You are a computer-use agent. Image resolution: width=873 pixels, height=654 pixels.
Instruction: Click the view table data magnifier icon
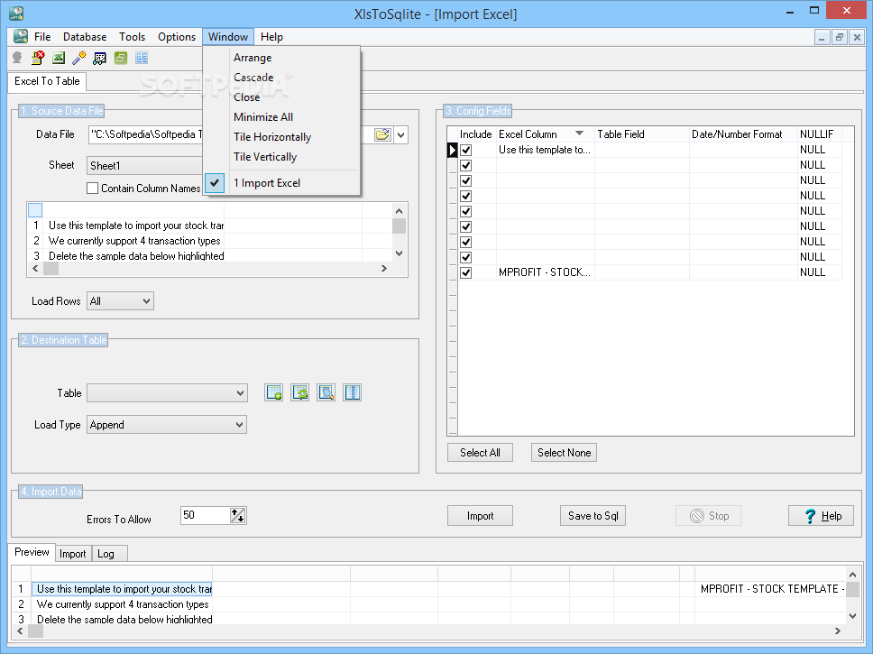pos(326,392)
